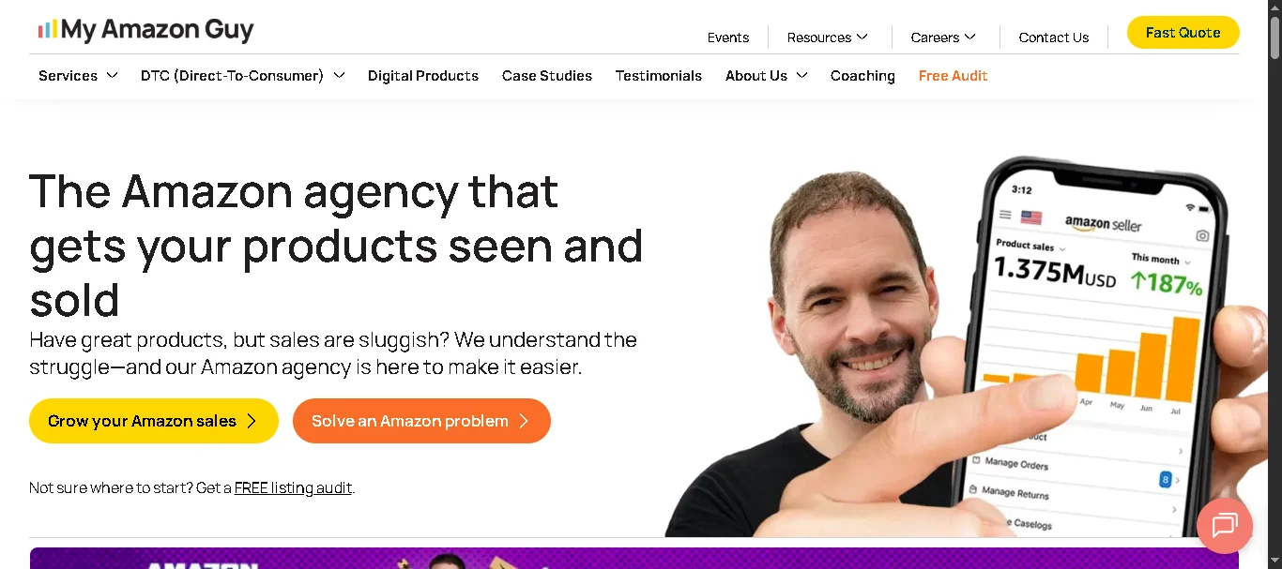Click the Fast Quote button
Image resolution: width=1282 pixels, height=569 pixels.
click(1183, 32)
